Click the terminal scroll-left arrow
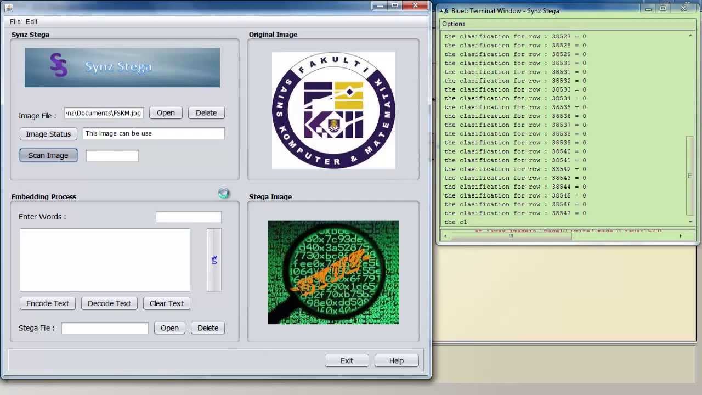Image resolution: width=702 pixels, height=395 pixels. (x=445, y=236)
